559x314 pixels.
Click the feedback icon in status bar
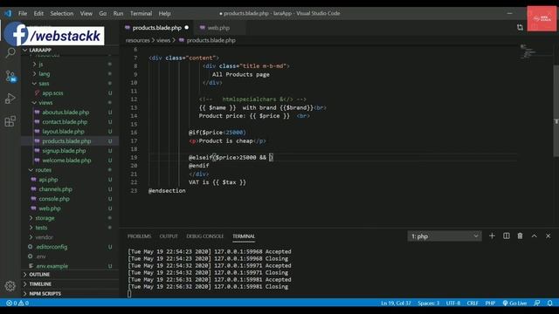pyautogui.click(x=537, y=303)
